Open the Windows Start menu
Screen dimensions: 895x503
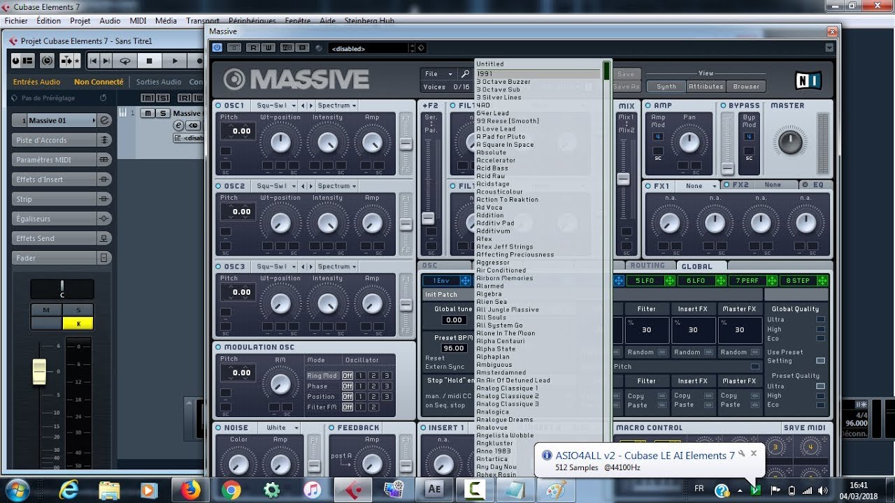point(17,488)
